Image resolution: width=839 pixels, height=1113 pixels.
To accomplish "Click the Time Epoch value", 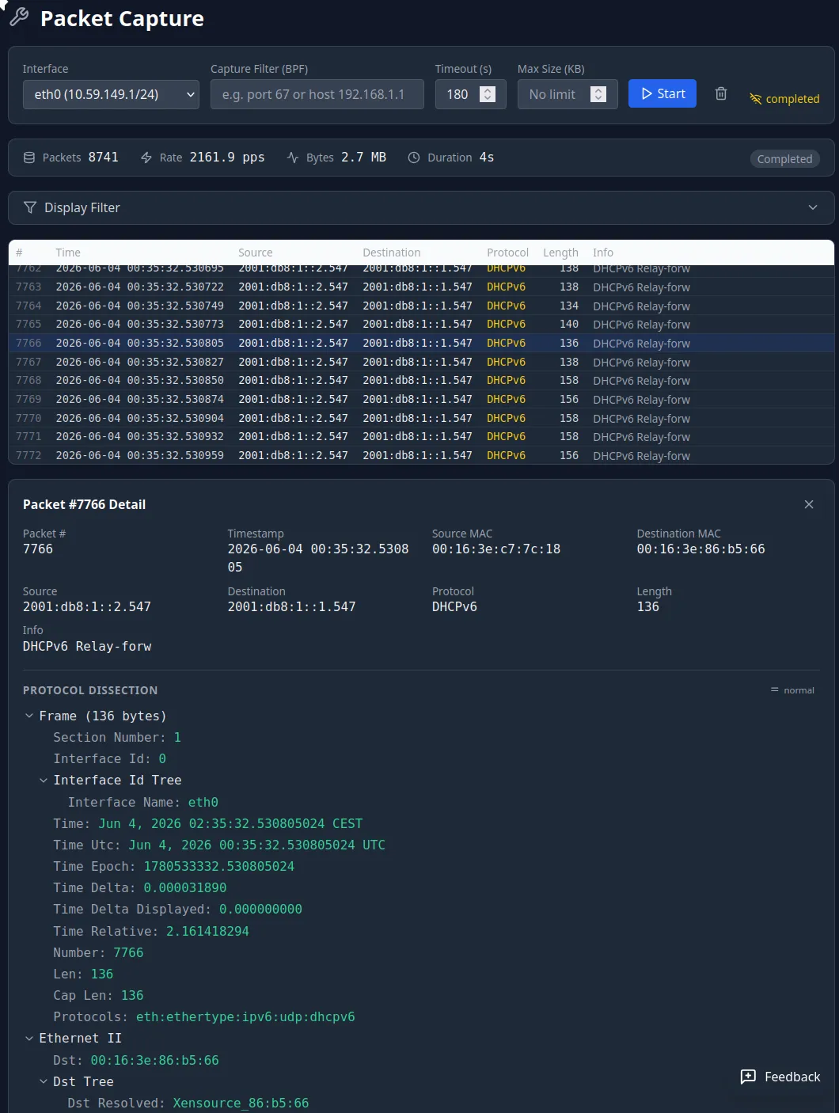I will coord(219,866).
